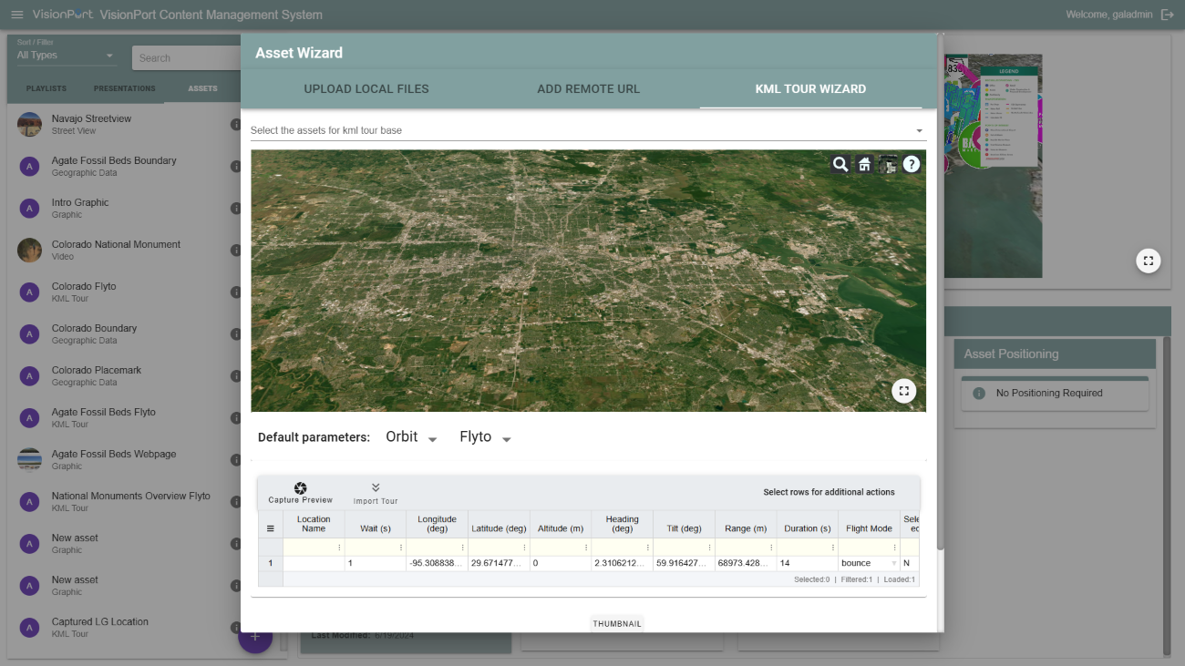Viewport: 1185px width, 666px height.
Task: Click the Import Tour chevron icon
Action: click(x=376, y=488)
